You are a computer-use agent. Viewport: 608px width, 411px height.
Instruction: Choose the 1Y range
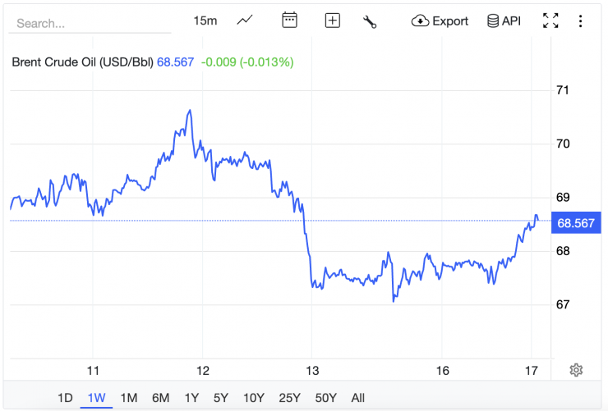point(191,398)
